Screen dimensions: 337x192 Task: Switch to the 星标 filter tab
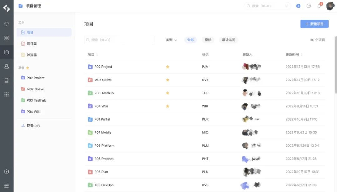pyautogui.click(x=208, y=40)
